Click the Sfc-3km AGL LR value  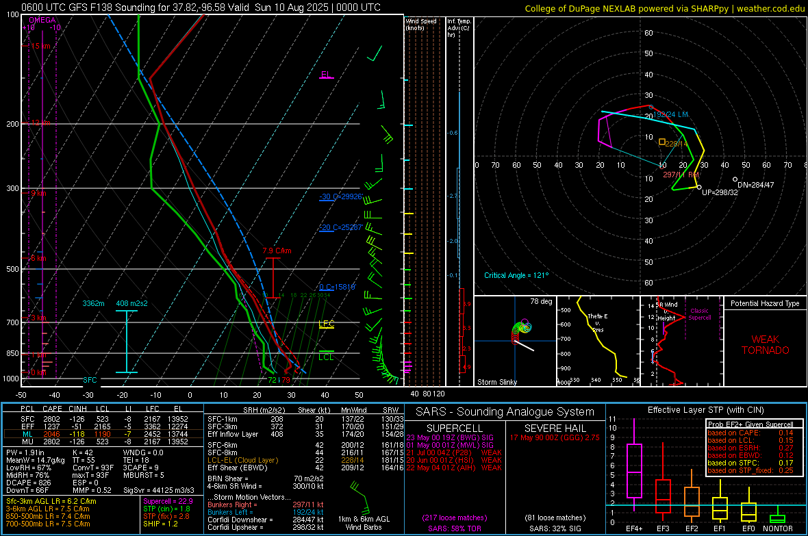[x=51, y=501]
